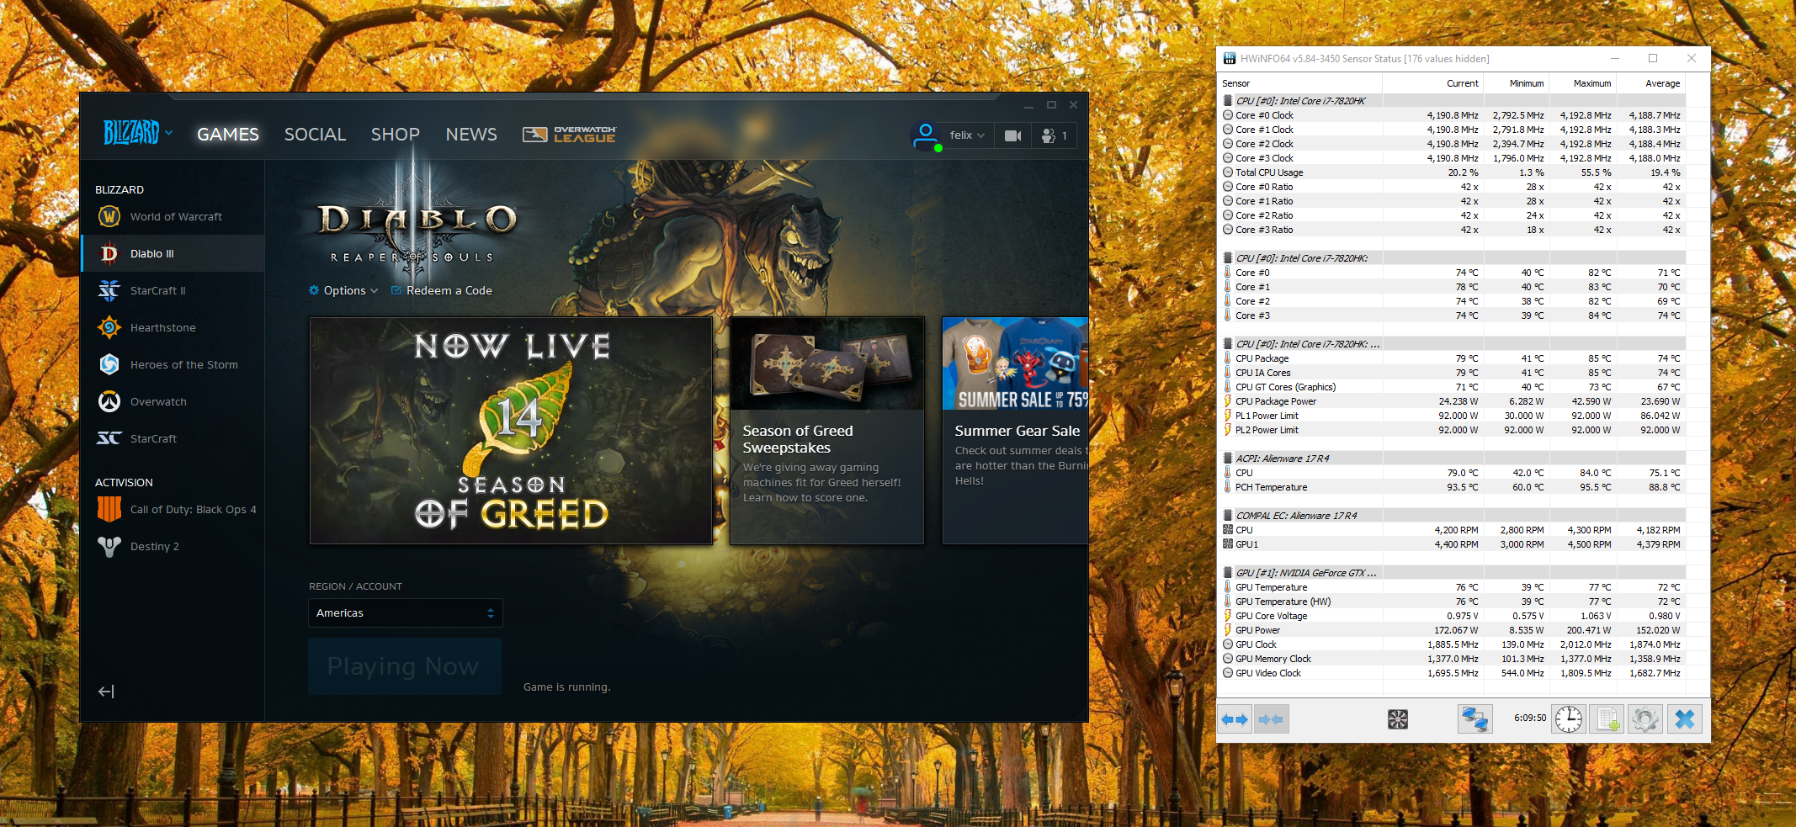Click the HWiNFO title bar app icon
The image size is (1796, 827).
(1230, 59)
